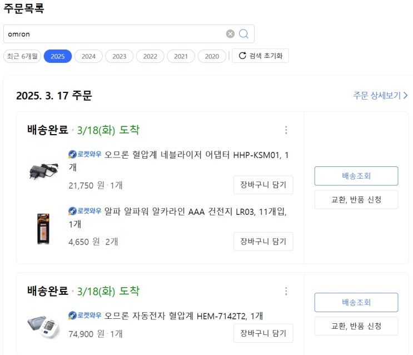Track delivery for the first order group
413x355 pixels.
pos(356,176)
